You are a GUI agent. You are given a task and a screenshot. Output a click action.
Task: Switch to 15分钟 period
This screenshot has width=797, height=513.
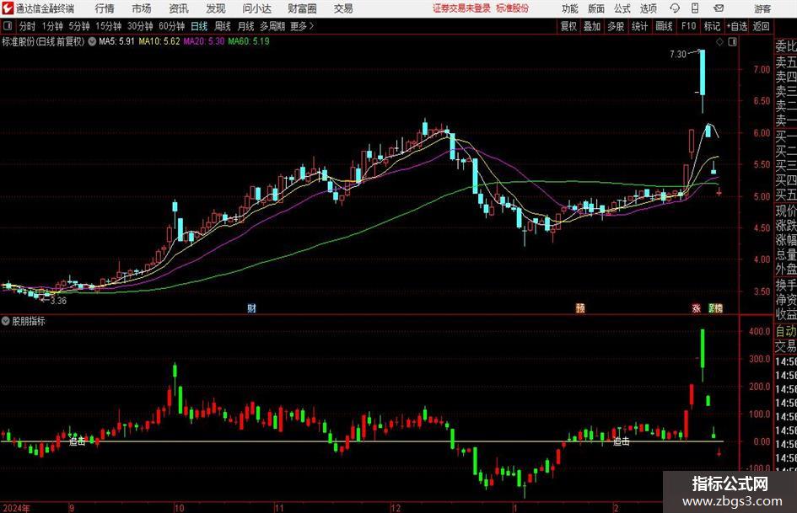(109, 26)
